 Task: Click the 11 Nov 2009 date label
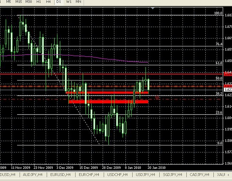[x=20, y=168]
